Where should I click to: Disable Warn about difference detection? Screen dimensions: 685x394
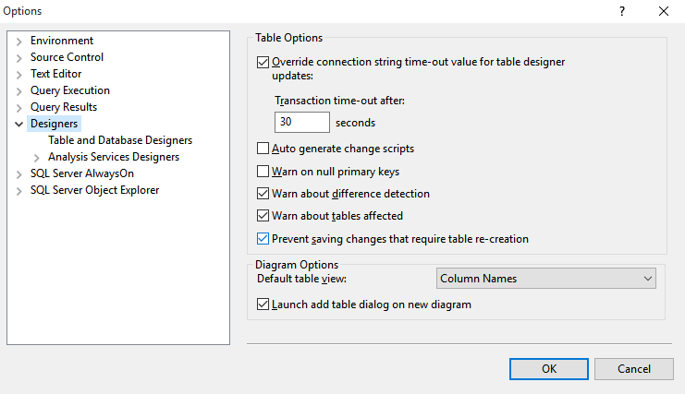(x=263, y=194)
